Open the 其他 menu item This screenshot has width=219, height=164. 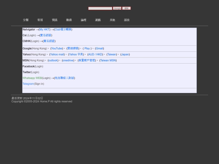pos(112,20)
